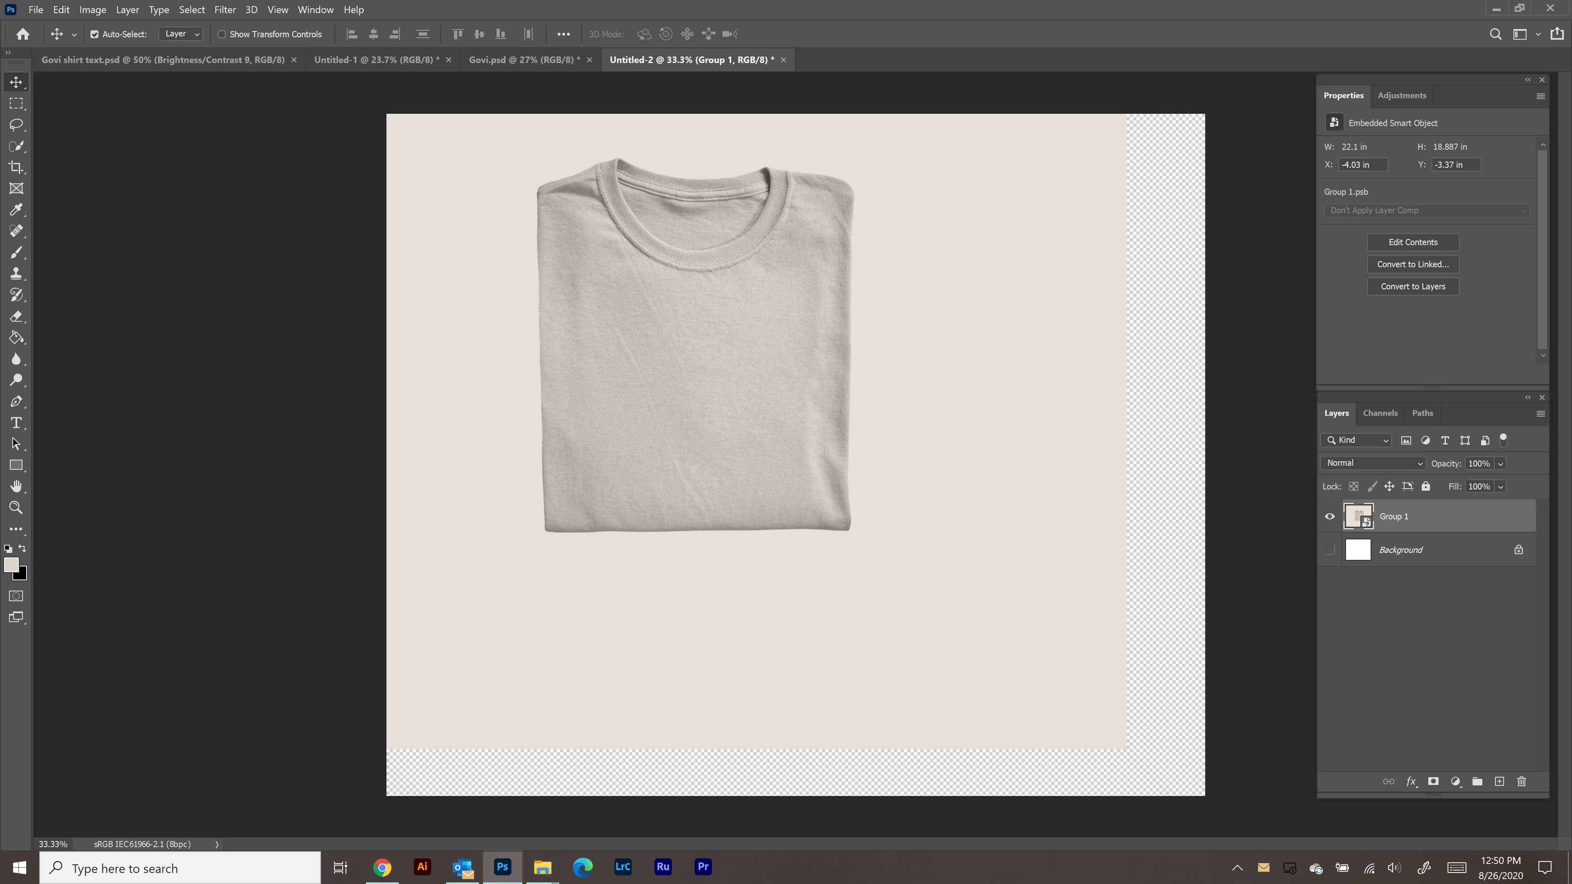Select the Hand tool
The height and width of the screenshot is (884, 1572).
point(16,486)
